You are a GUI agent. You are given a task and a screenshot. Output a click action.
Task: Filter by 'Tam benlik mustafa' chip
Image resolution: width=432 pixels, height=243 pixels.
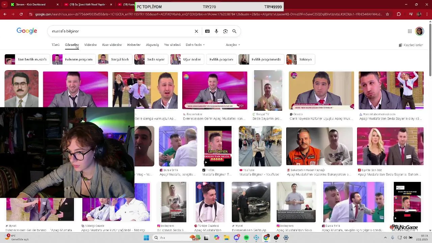[27, 59]
